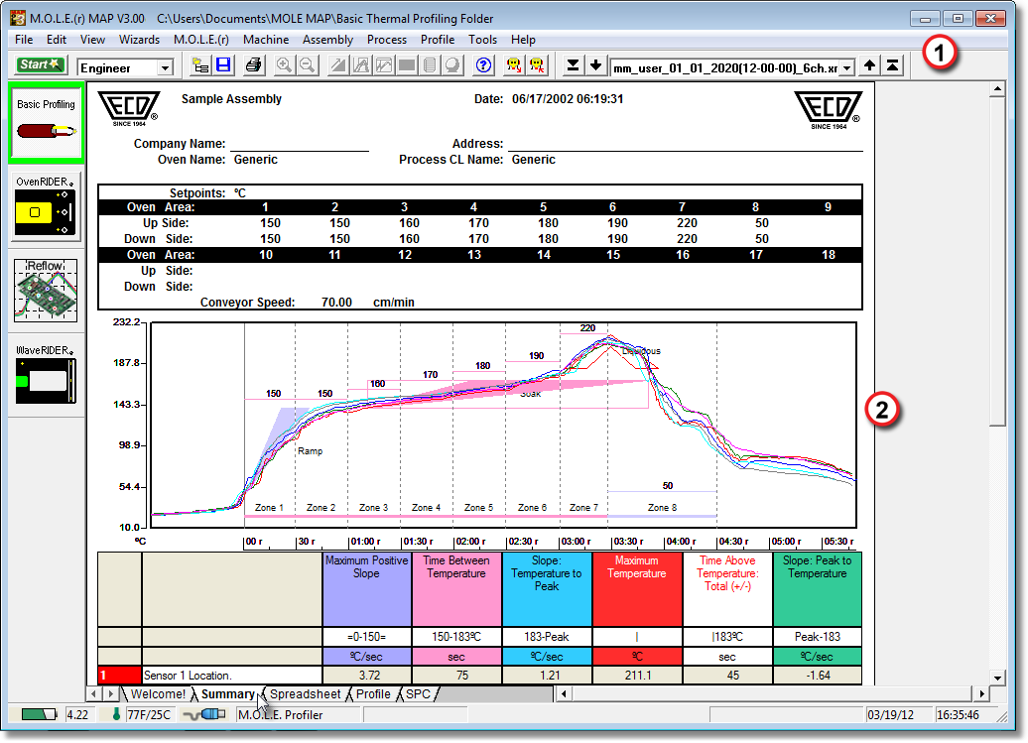Viewport: 1028px width, 743px height.
Task: Click the gray rectangle tool icon
Action: pos(407,65)
